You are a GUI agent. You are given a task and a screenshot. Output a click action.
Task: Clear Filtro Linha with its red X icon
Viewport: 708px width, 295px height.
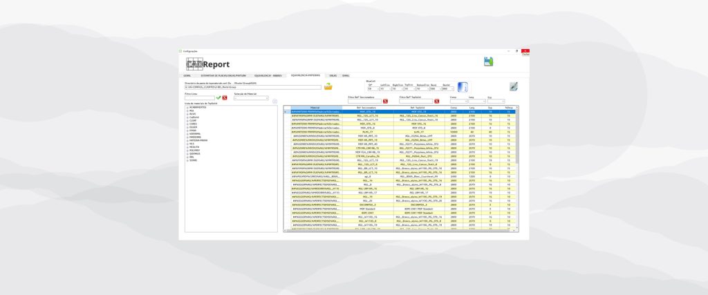(225, 97)
